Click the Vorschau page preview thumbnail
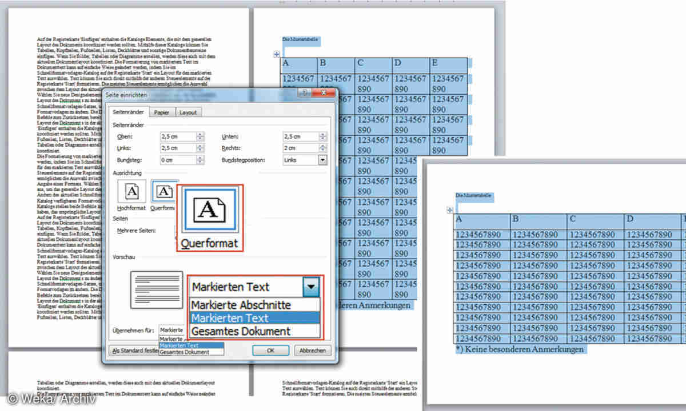The height and width of the screenshot is (411, 686). pos(157,290)
